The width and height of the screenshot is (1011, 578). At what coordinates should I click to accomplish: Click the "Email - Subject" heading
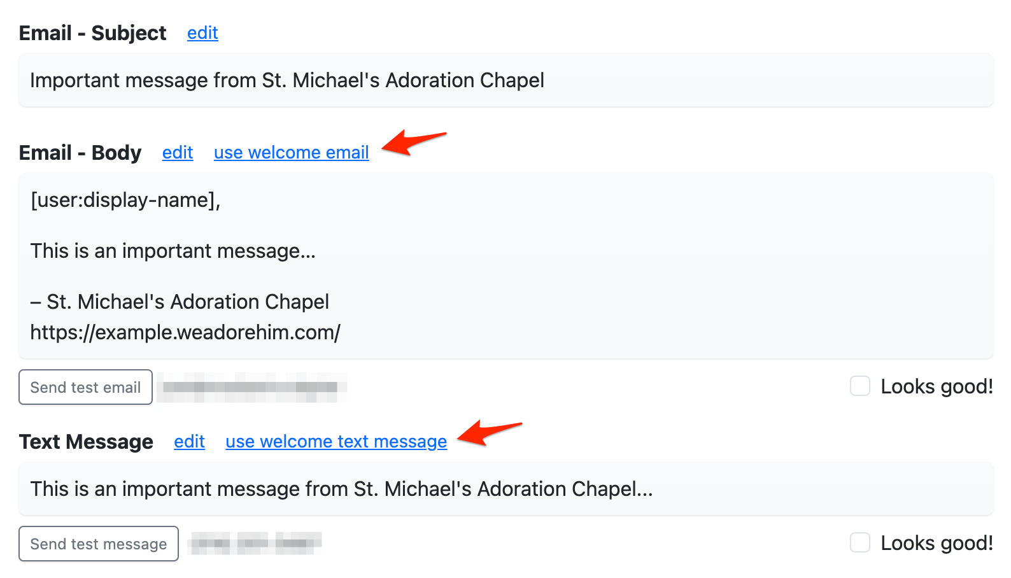[x=93, y=33]
